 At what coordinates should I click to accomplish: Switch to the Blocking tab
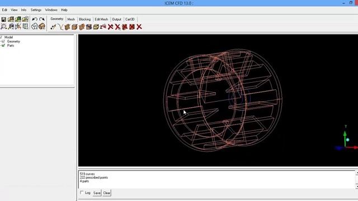tap(84, 20)
